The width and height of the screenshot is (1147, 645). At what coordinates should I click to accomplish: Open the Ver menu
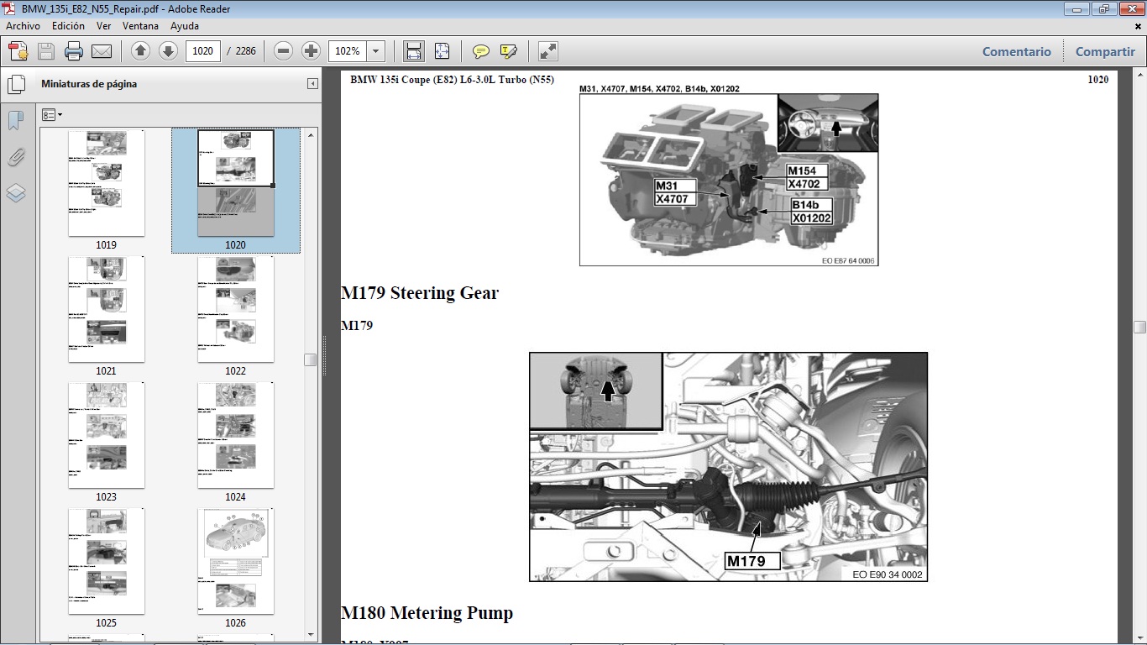click(103, 26)
